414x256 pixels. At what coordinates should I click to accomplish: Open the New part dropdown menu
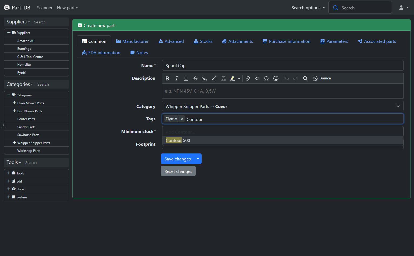67,8
